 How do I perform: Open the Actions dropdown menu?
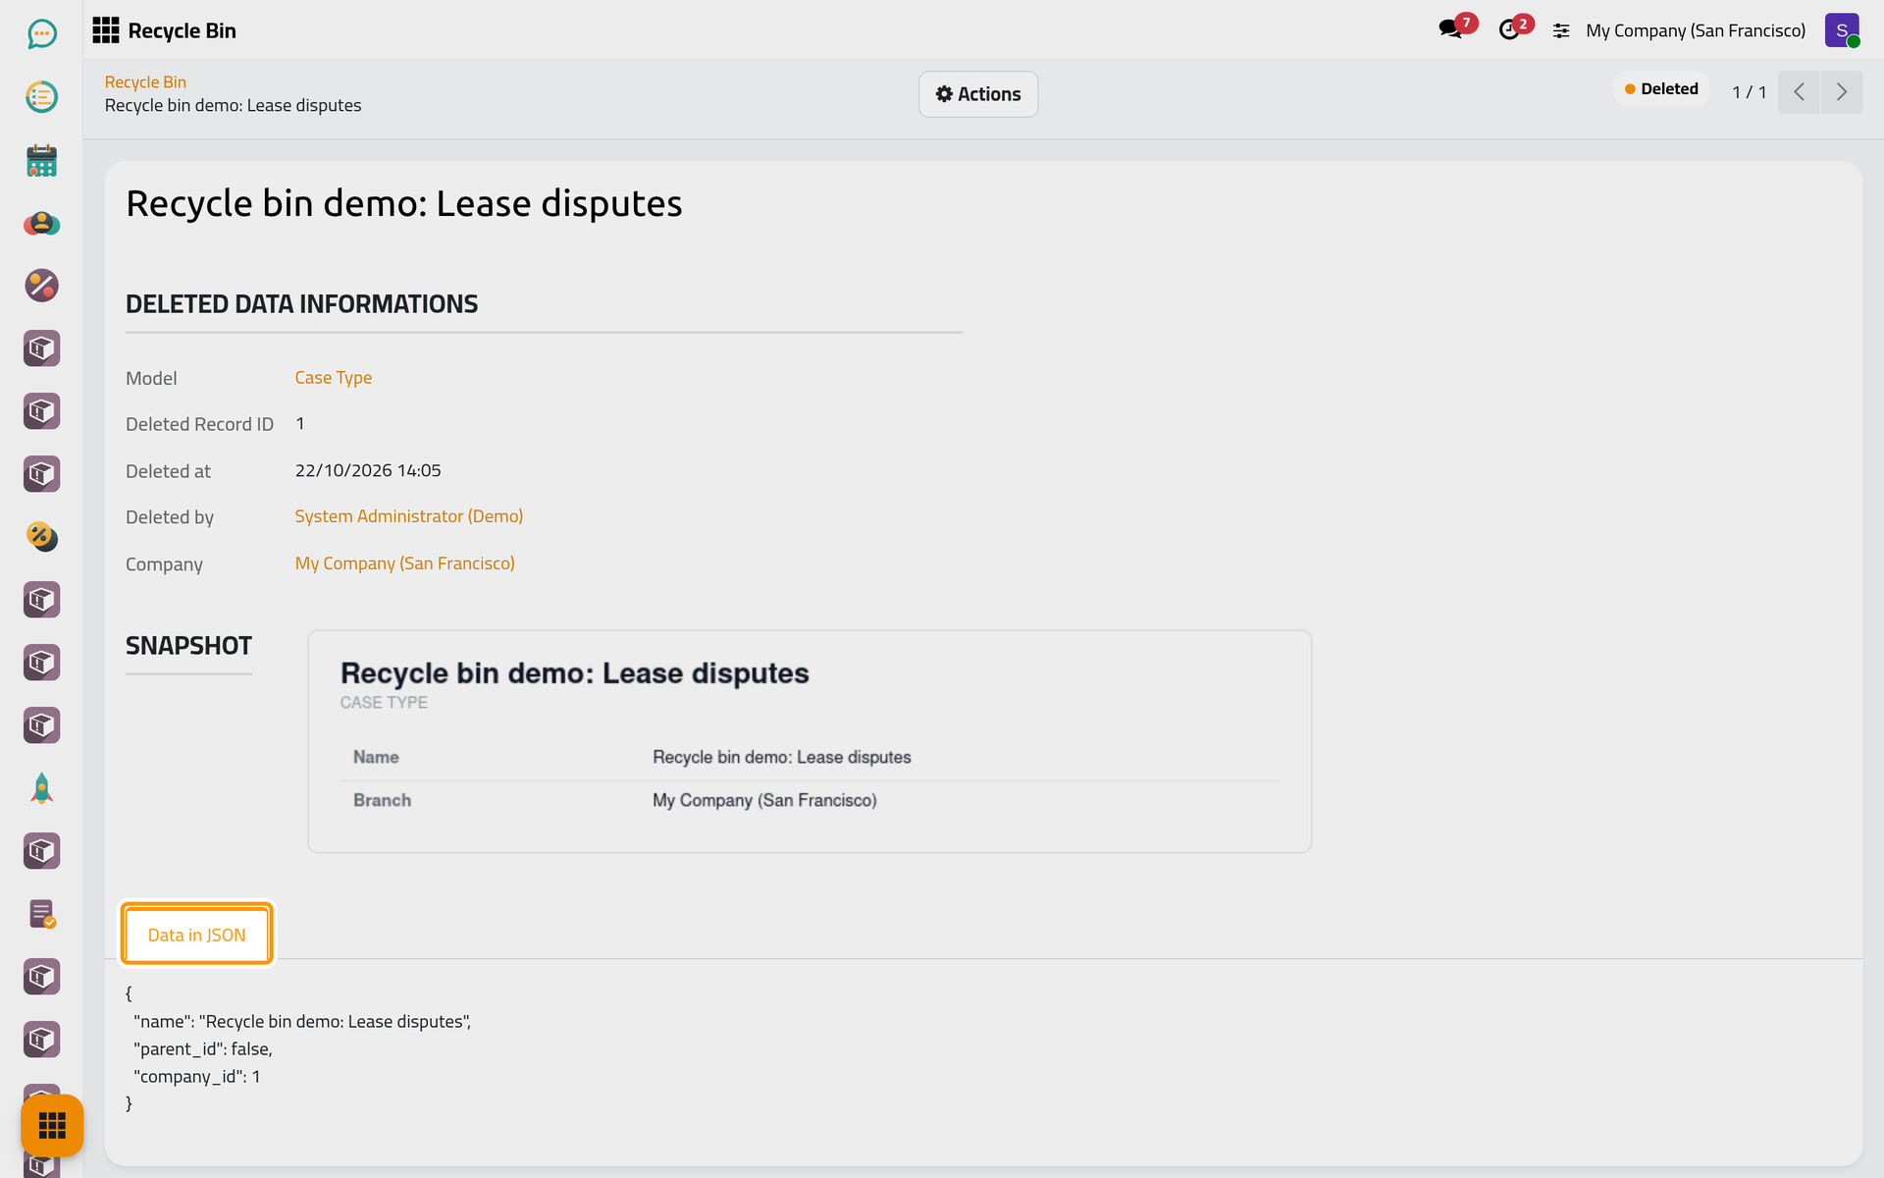(x=978, y=94)
